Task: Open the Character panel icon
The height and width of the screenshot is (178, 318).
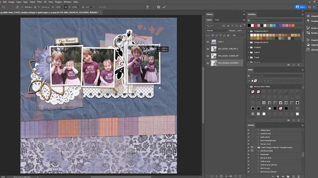Action: 308,16
